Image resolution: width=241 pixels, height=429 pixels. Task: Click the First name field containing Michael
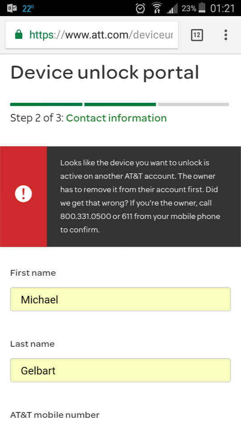tap(120, 299)
